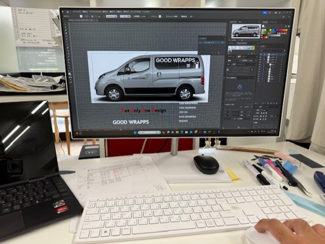
Task: Click the Document Setup button in control bar
Action: click(x=170, y=16)
